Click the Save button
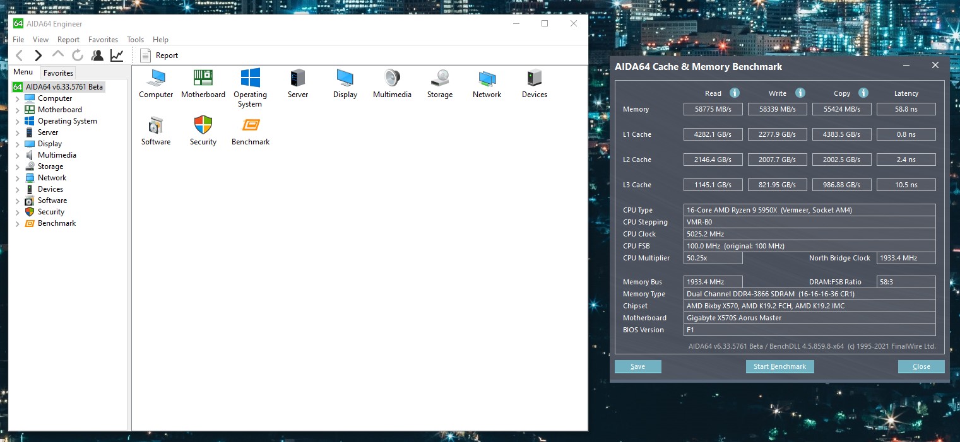 [x=637, y=366]
